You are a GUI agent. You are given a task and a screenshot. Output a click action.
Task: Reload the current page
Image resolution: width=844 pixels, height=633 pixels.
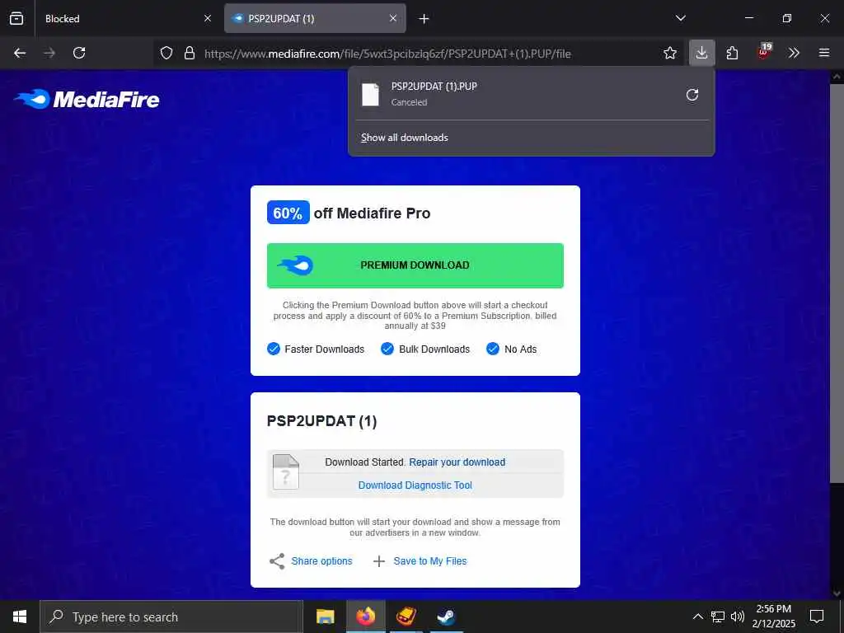[79, 53]
